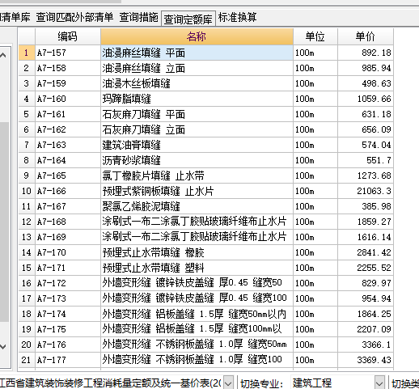This screenshot has height=389, width=419.
Task: Click code A7-172
Action: [51, 283]
